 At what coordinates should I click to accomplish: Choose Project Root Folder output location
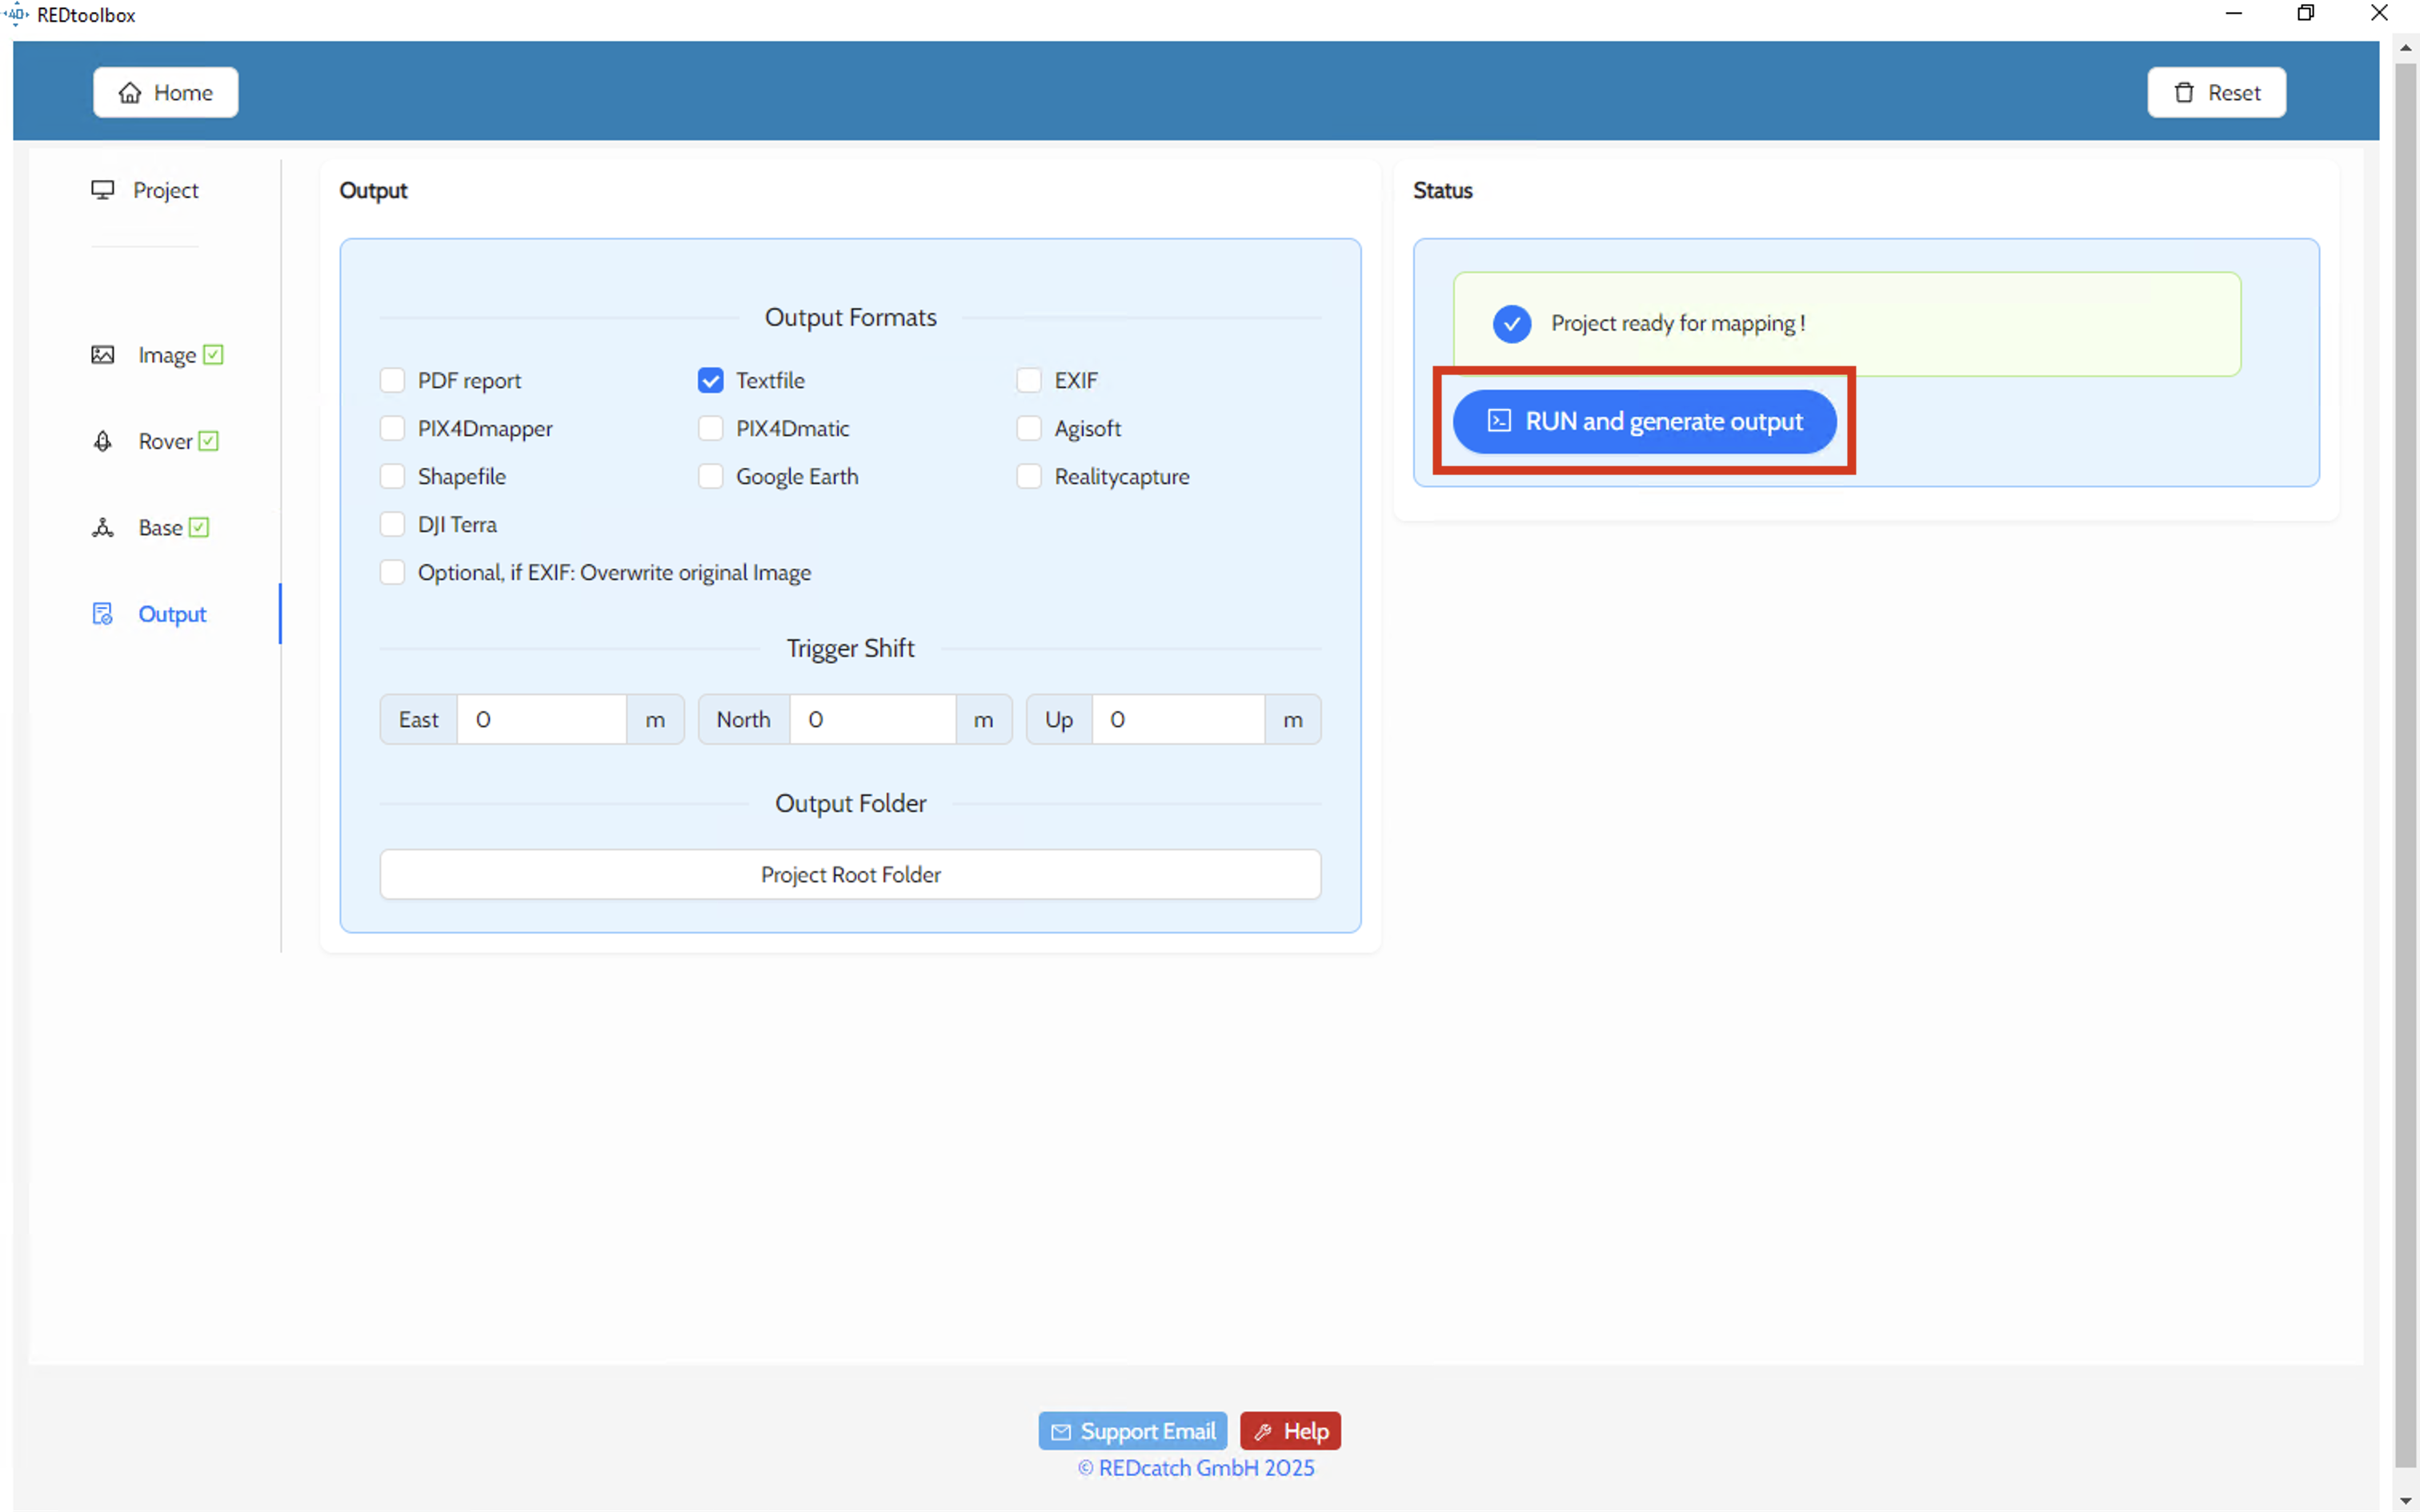[x=850, y=875]
